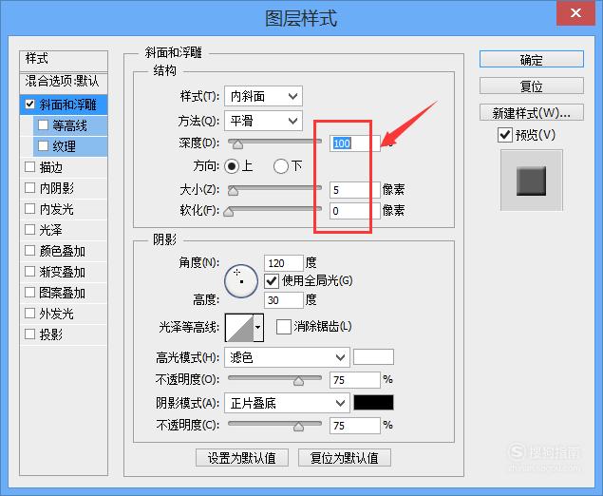Toggle the 斜面和浮雕 checkbox

[x=29, y=105]
